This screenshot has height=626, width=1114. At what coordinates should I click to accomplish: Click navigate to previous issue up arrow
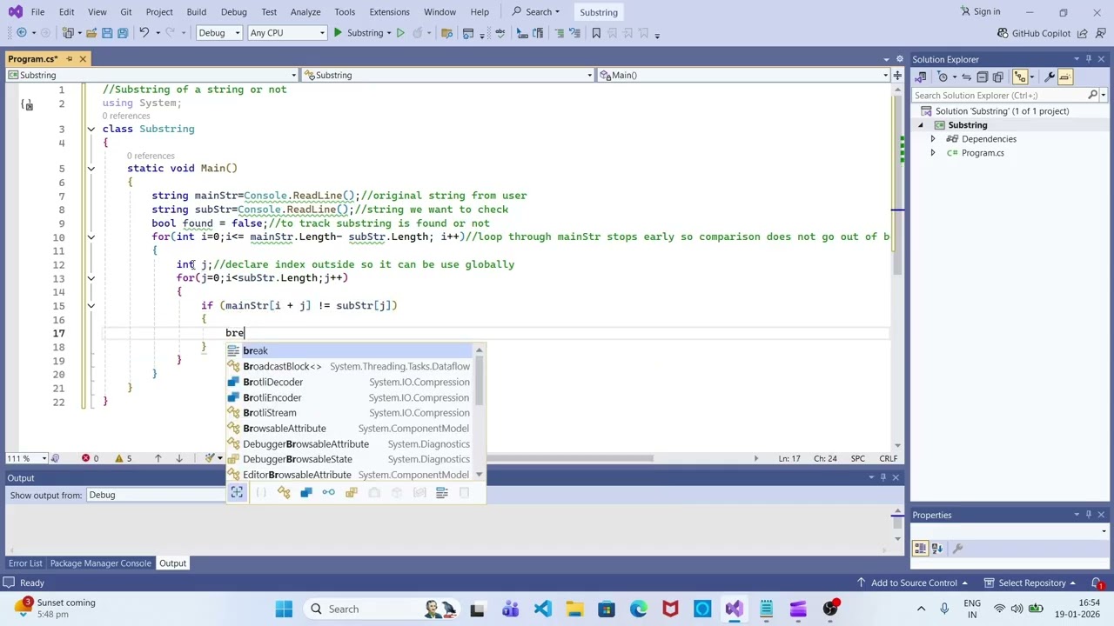pyautogui.click(x=158, y=458)
